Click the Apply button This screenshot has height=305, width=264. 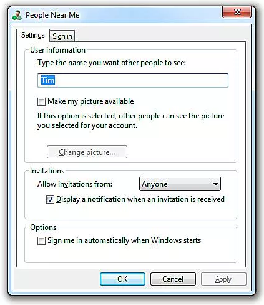pyautogui.click(x=223, y=279)
